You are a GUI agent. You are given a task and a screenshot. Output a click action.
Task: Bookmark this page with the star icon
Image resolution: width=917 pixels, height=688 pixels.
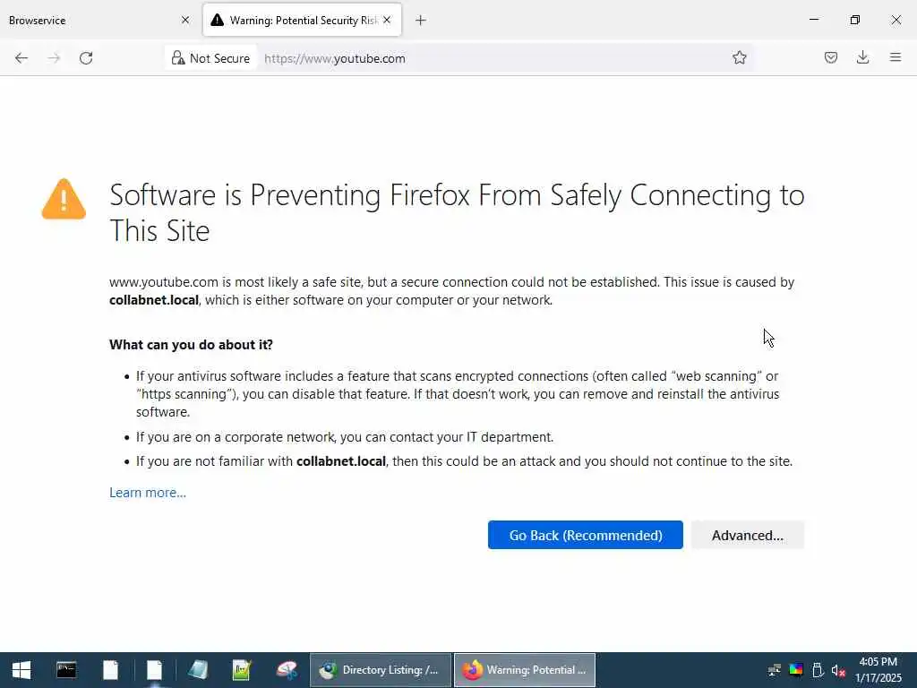[739, 58]
